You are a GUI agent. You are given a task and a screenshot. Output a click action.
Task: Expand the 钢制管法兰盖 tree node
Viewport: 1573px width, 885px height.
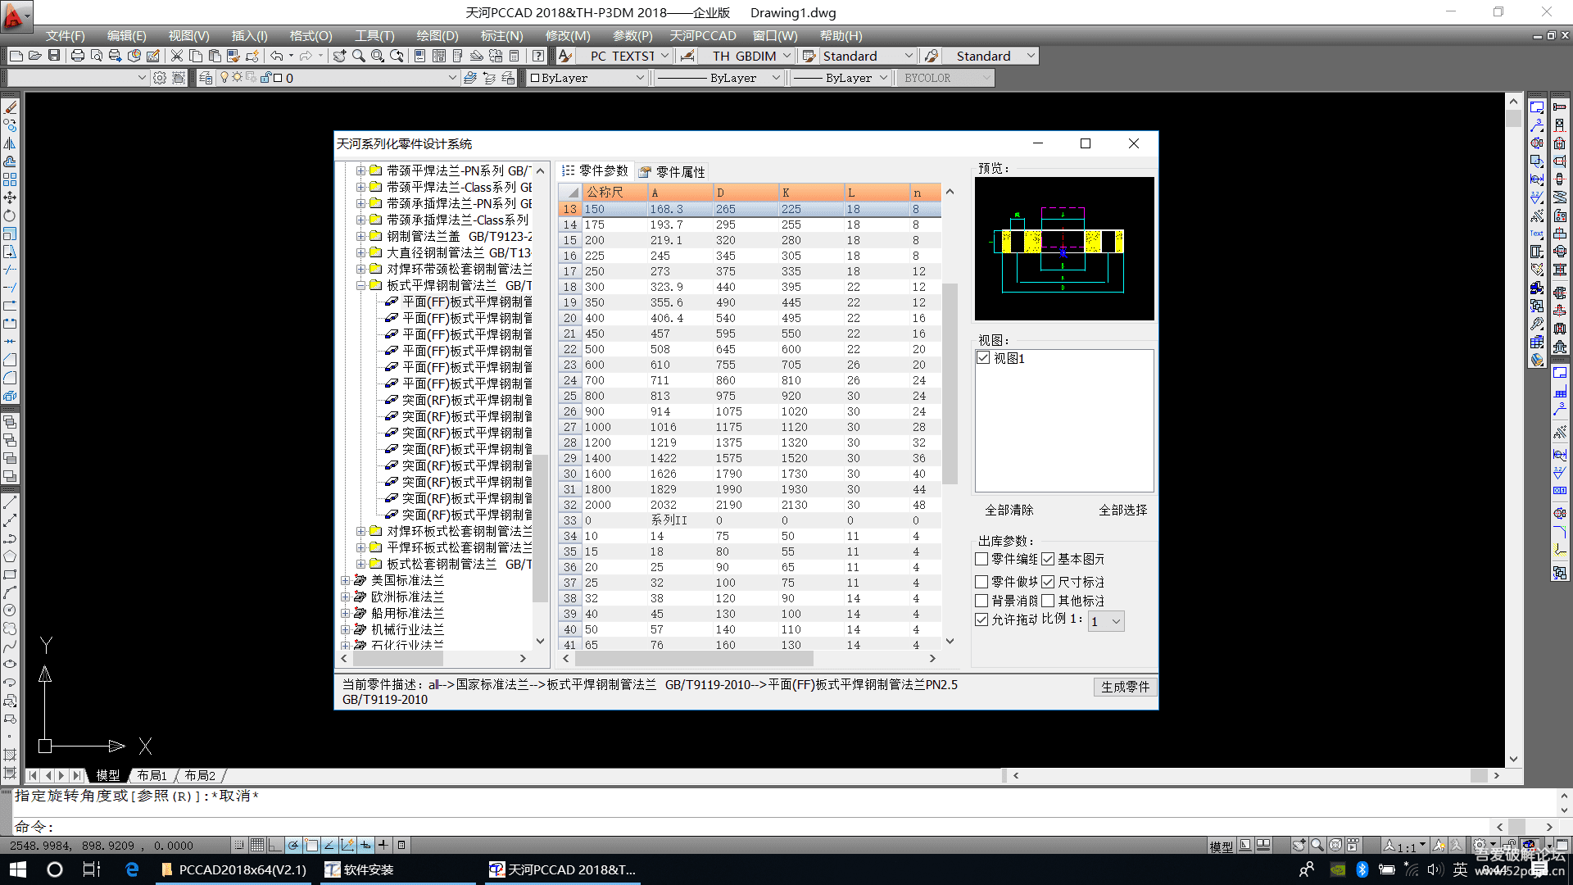point(360,236)
